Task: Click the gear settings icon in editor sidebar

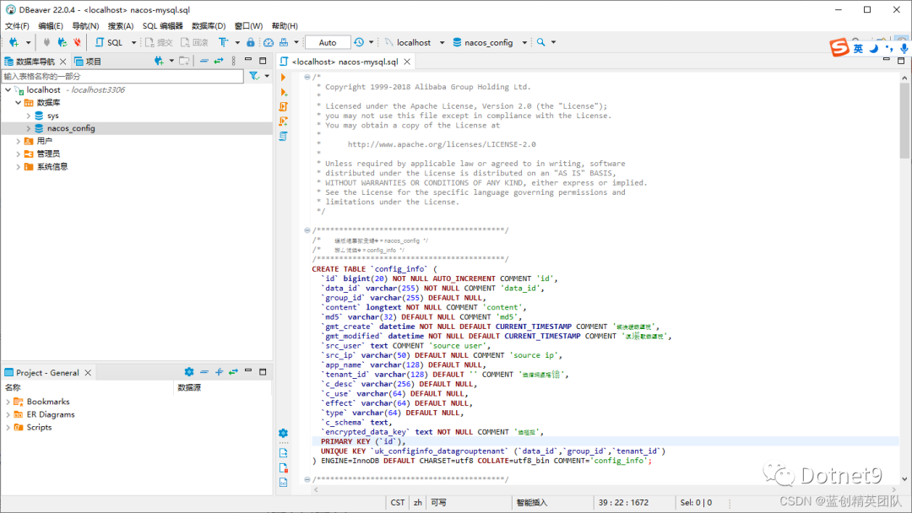Action: tap(283, 434)
